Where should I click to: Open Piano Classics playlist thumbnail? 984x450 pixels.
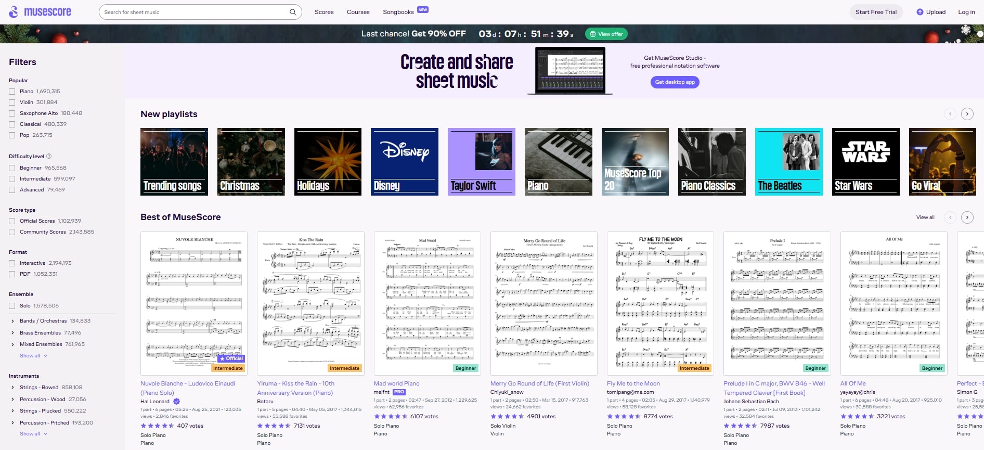712,162
